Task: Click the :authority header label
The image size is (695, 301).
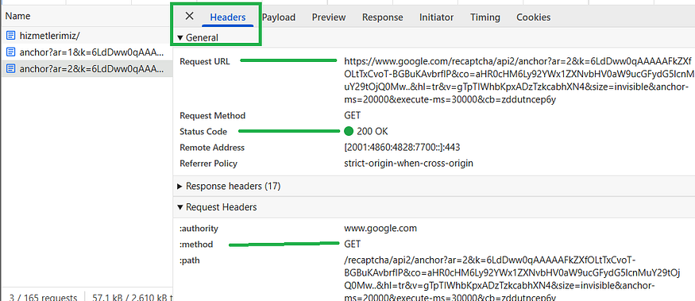Action: click(199, 229)
